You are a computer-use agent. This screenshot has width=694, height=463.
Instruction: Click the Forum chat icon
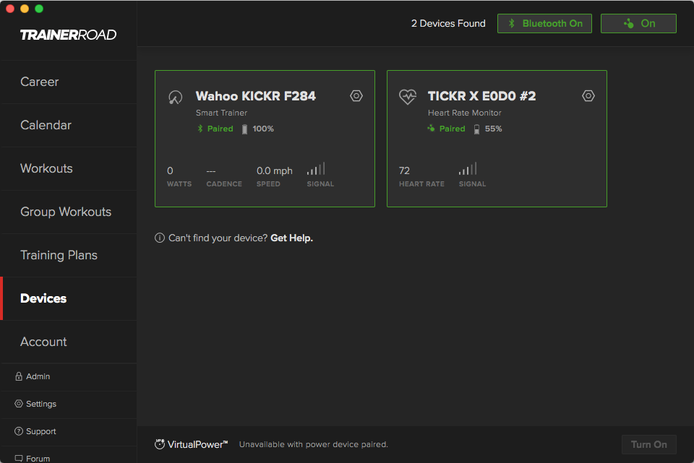pos(19,459)
